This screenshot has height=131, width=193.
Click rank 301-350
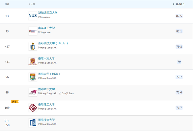click(x=7, y=123)
